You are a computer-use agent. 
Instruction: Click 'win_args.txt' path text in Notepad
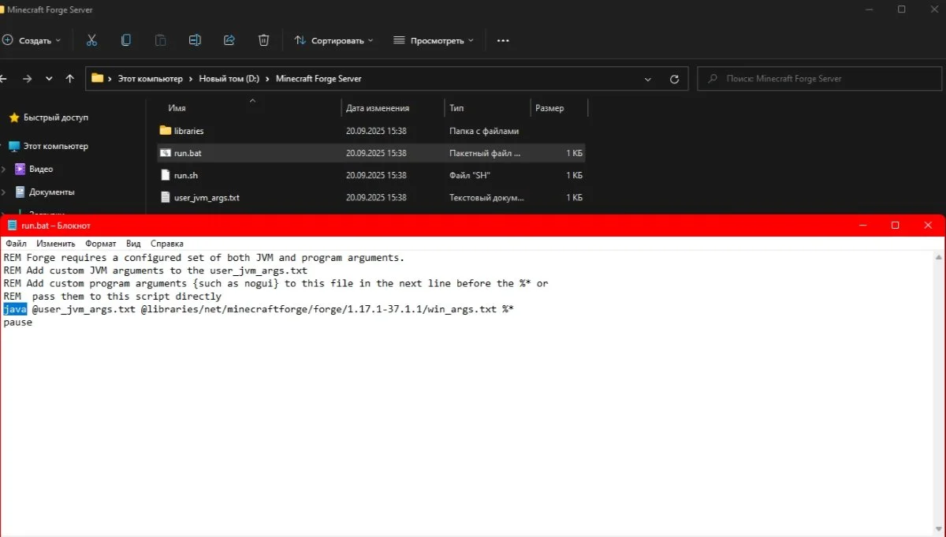pos(462,309)
